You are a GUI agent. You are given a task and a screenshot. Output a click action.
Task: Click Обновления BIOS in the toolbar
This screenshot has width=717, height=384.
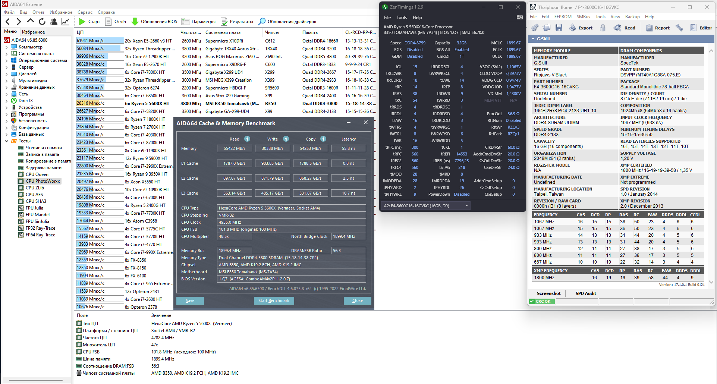[x=154, y=22]
